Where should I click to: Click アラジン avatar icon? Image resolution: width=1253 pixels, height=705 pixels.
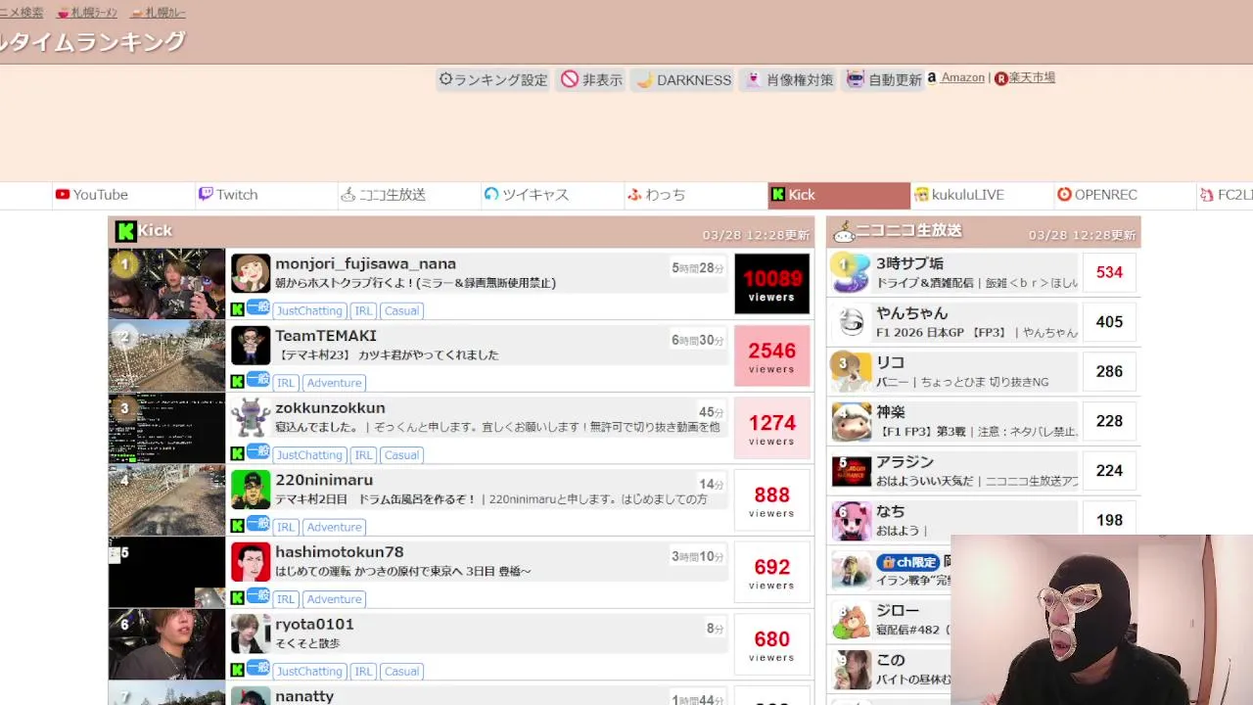point(851,471)
